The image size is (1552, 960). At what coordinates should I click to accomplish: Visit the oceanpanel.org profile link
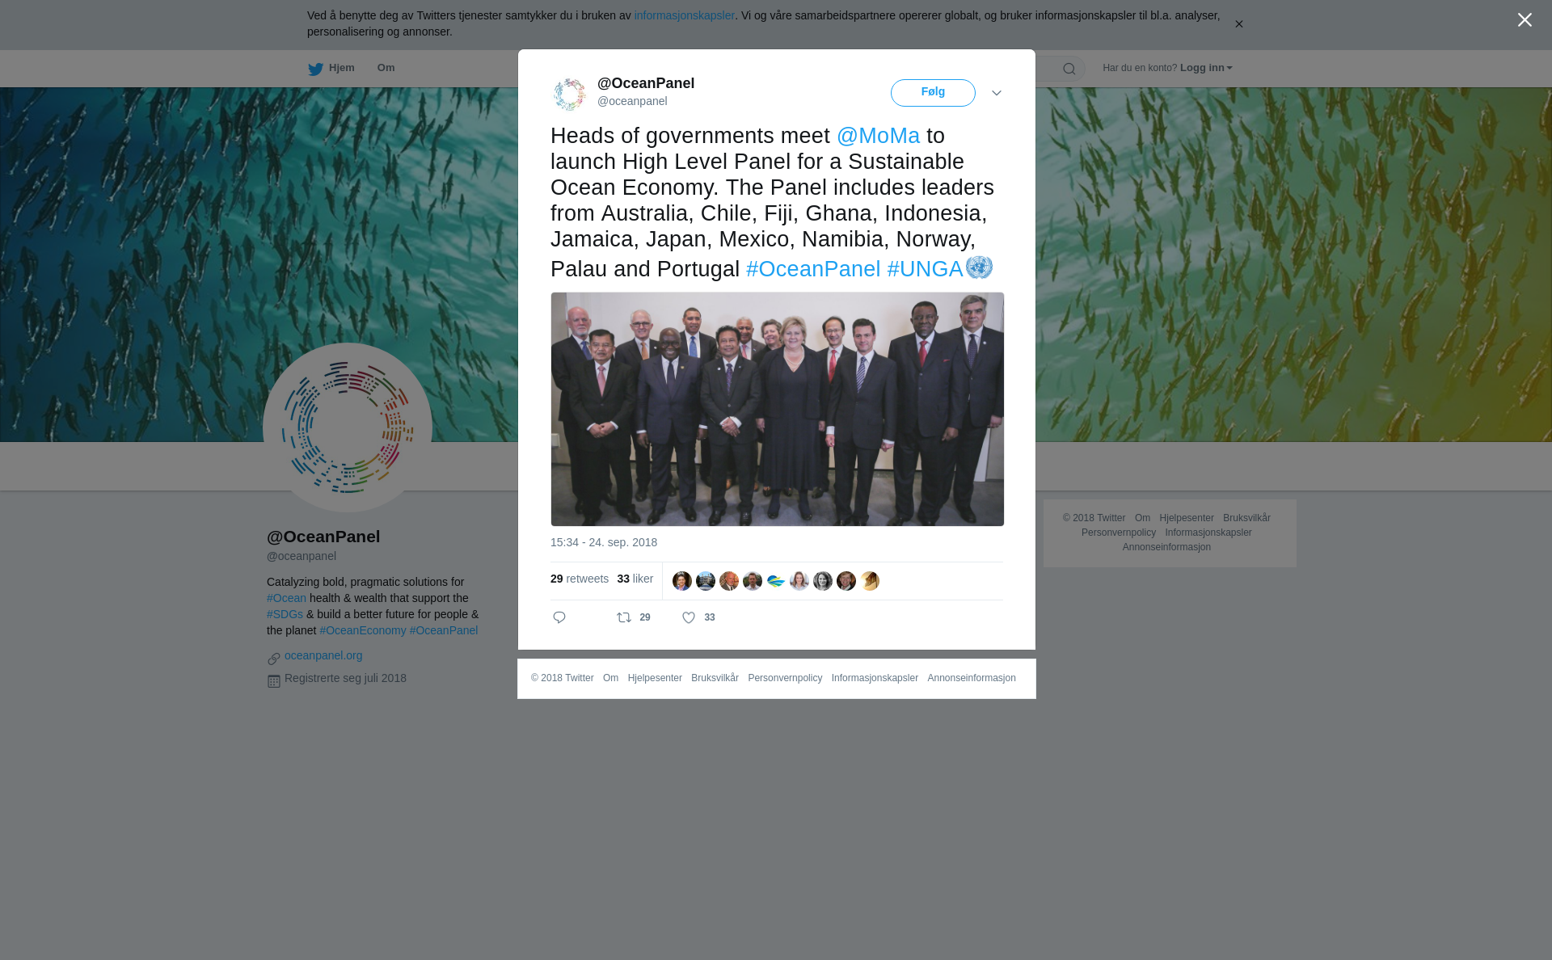[323, 655]
